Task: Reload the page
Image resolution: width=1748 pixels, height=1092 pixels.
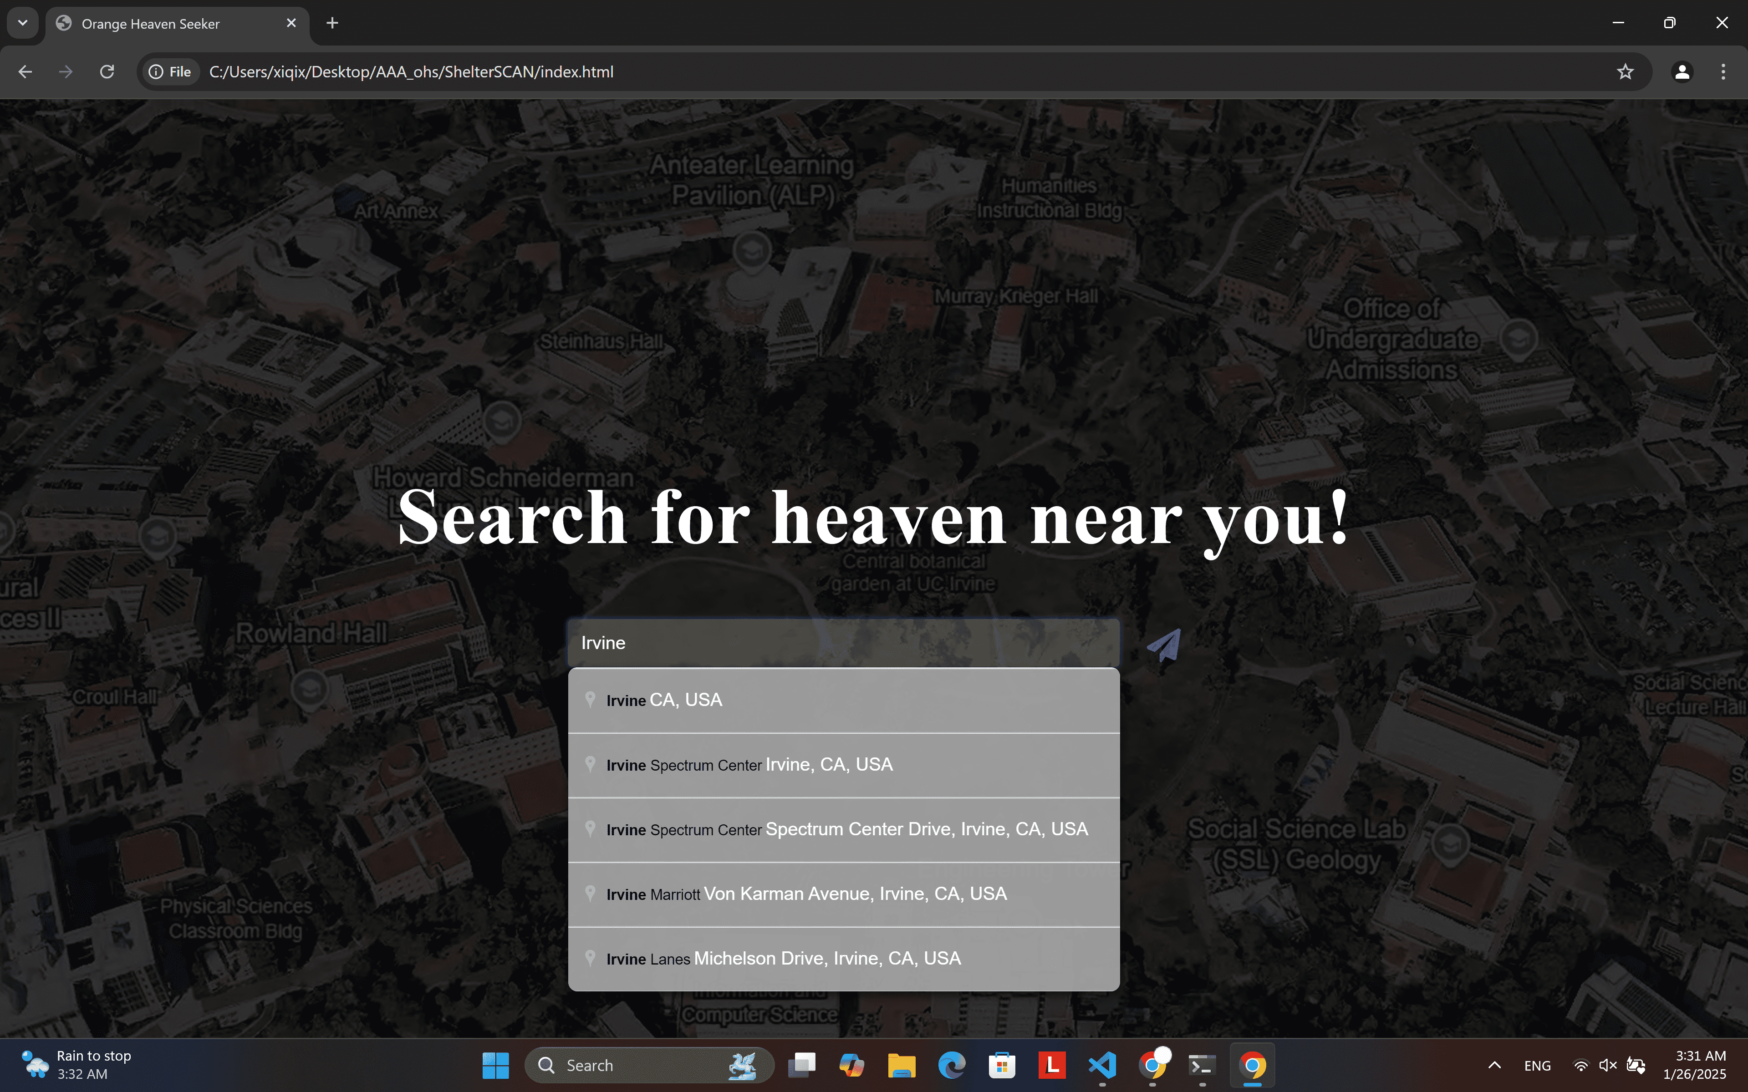Action: pyautogui.click(x=107, y=71)
